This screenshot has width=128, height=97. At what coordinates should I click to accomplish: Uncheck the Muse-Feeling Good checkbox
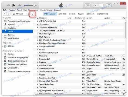pos(38,34)
